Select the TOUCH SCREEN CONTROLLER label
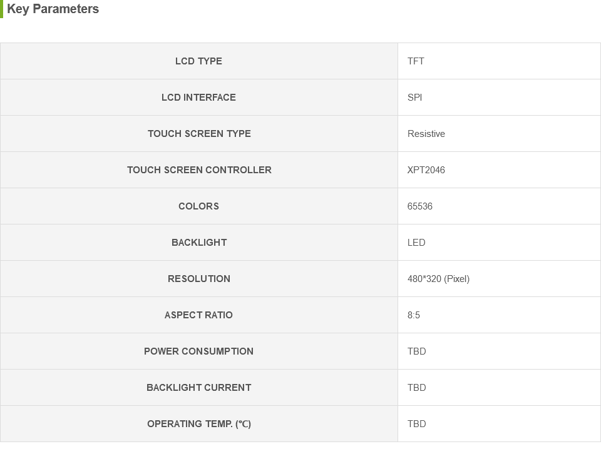 click(x=199, y=170)
